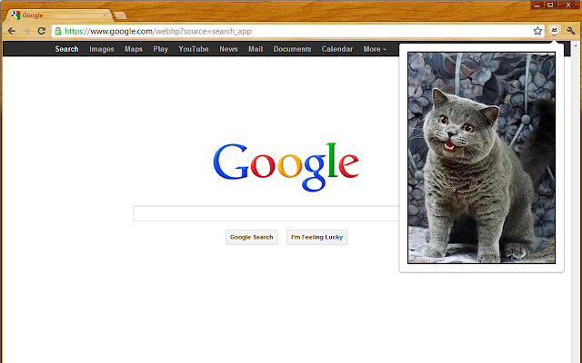Expand the More dropdown in navigation bar
Image resolution: width=582 pixels, height=363 pixels.
pos(375,49)
